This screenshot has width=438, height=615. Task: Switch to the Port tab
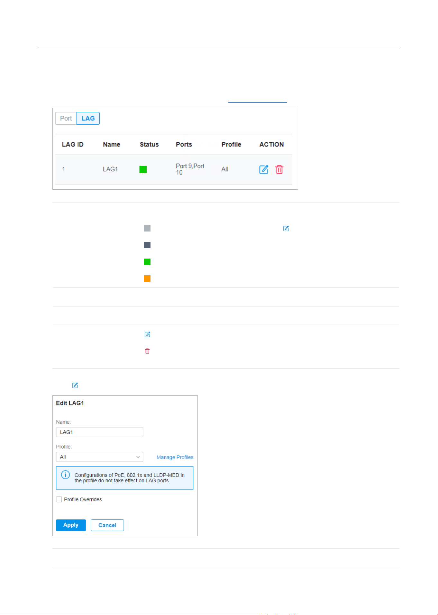[x=66, y=118]
